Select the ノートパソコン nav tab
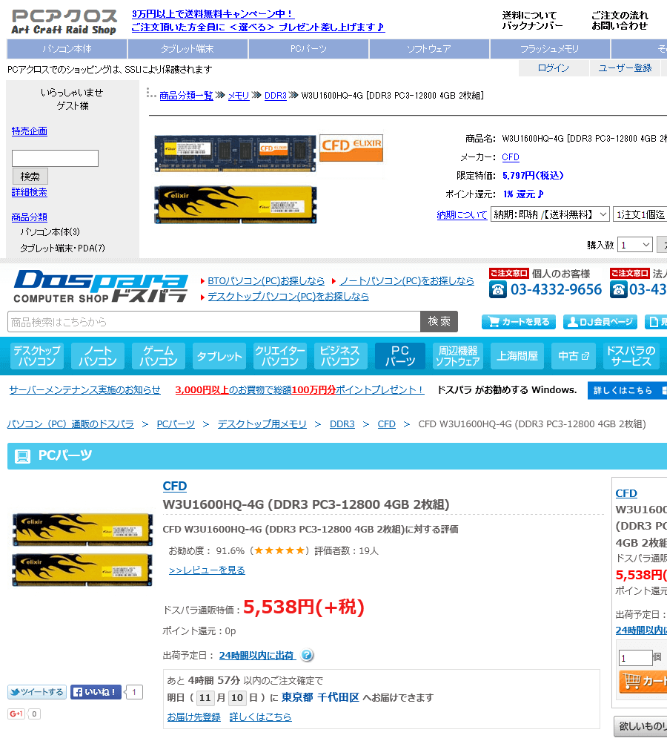The width and height of the screenshot is (667, 741). pos(98,356)
